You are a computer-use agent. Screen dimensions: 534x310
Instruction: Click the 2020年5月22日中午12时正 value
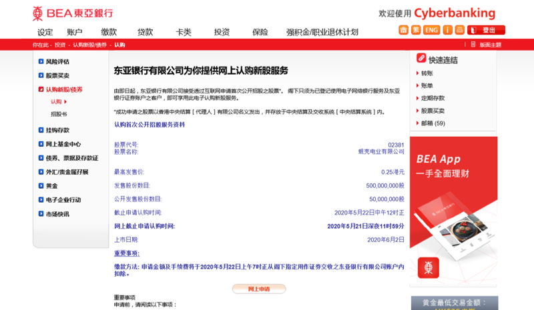pos(369,213)
